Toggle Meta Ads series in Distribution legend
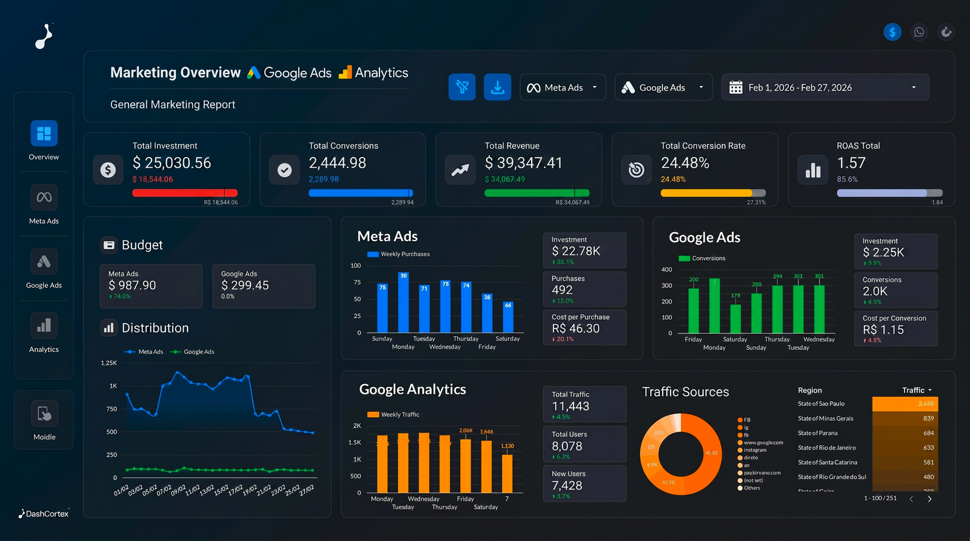This screenshot has height=541, width=970. point(144,352)
